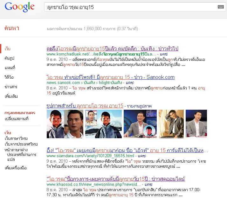Open cached แคช link for khaosod result
The image size is (227, 201).
(148, 185)
